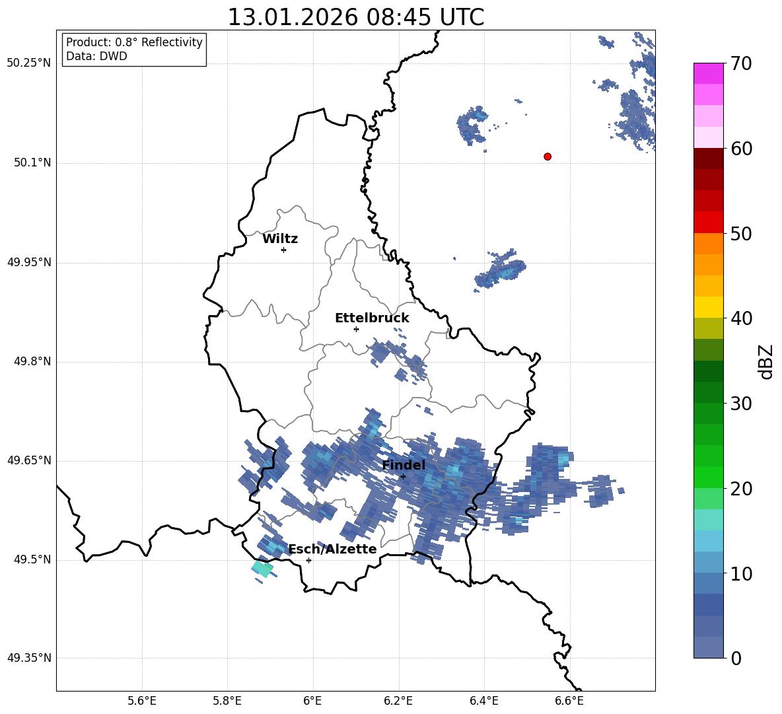
Task: Click the 50.1°N latitude tick label
Action: pos(32,163)
